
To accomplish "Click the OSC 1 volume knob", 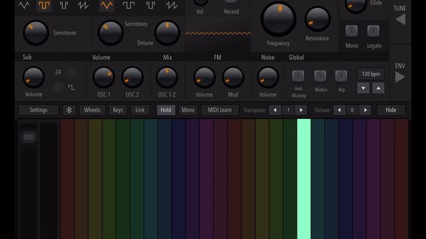I will tap(104, 78).
